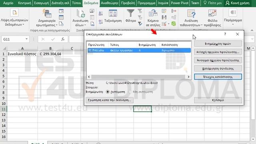Click Flash Fill icon in Data Tools
Viewport: 256px width, 144px height.
click(x=164, y=11)
